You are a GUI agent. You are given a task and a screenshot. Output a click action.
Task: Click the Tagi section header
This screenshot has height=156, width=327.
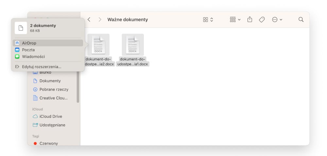tap(36, 136)
